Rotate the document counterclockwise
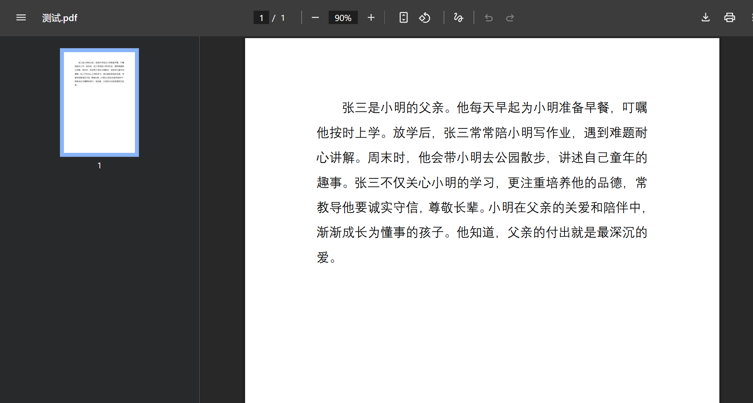 [x=424, y=18]
